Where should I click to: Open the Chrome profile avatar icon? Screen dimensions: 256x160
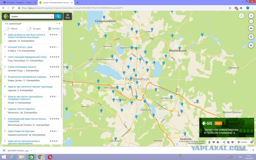[248, 8]
